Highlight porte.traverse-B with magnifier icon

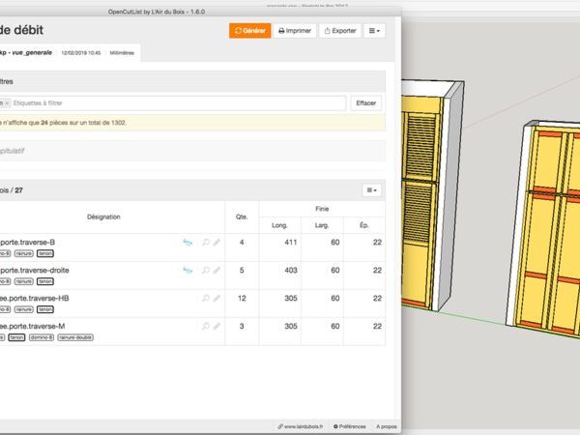[x=206, y=243]
